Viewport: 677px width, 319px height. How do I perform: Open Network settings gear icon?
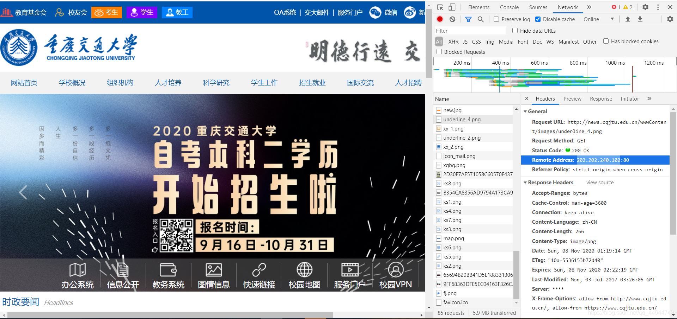pyautogui.click(x=670, y=19)
